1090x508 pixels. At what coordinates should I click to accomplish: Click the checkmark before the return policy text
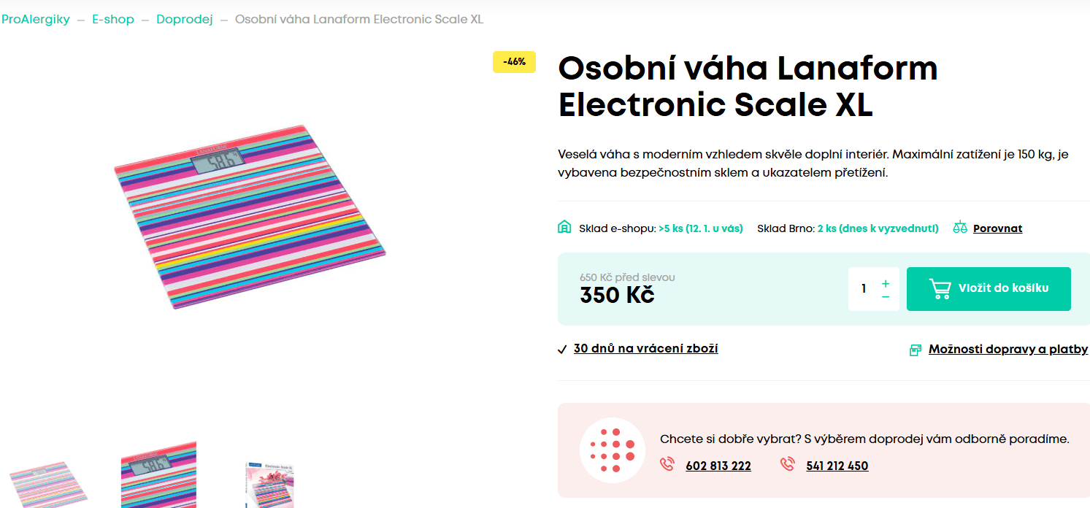pos(561,348)
